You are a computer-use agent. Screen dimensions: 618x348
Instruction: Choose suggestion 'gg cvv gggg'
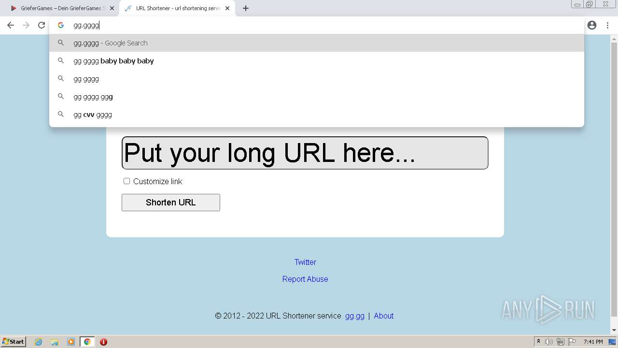pos(317,115)
